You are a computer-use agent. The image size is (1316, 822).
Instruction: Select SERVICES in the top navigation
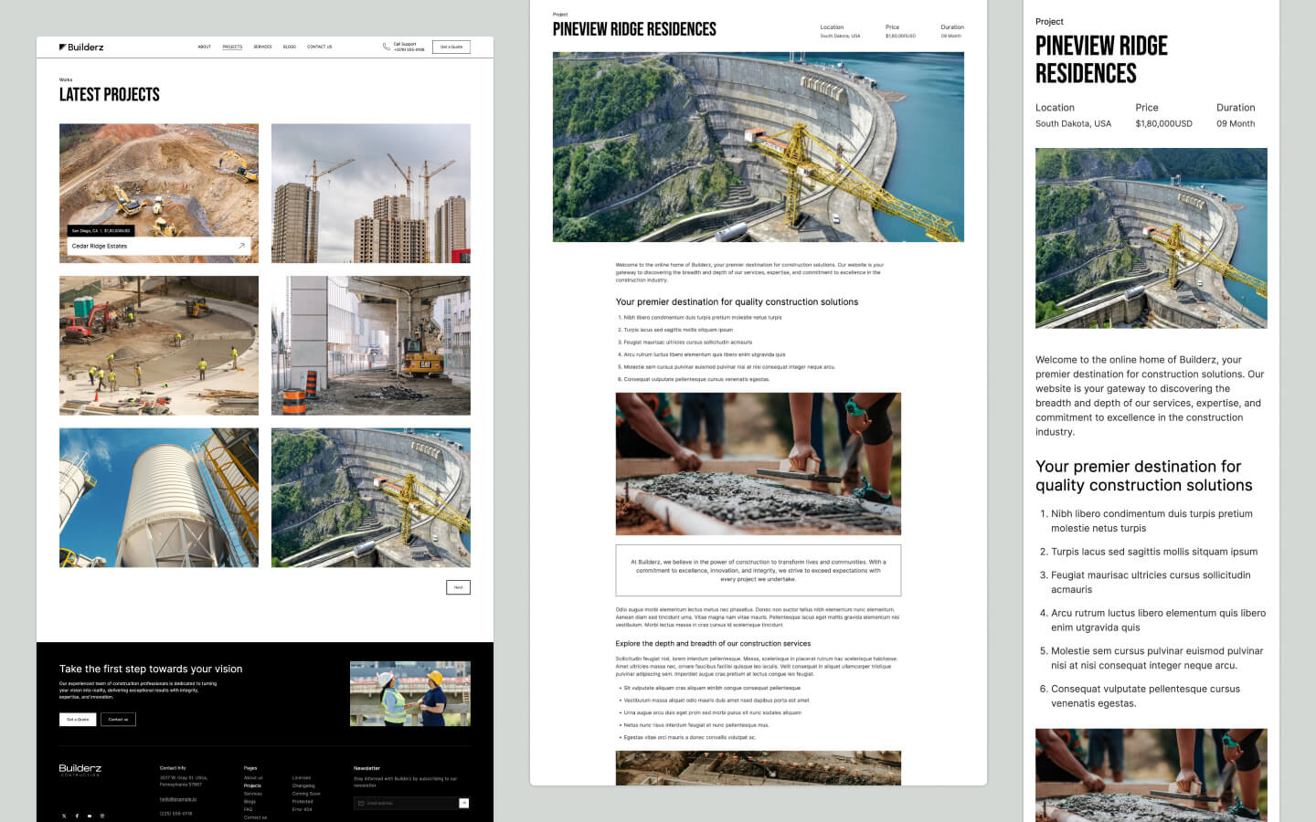[x=263, y=47]
